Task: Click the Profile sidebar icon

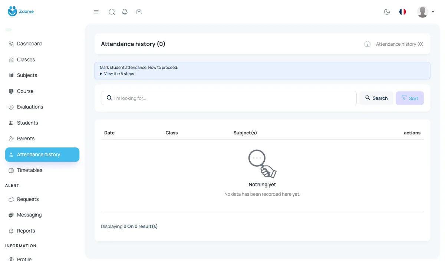Action: [x=11, y=259]
